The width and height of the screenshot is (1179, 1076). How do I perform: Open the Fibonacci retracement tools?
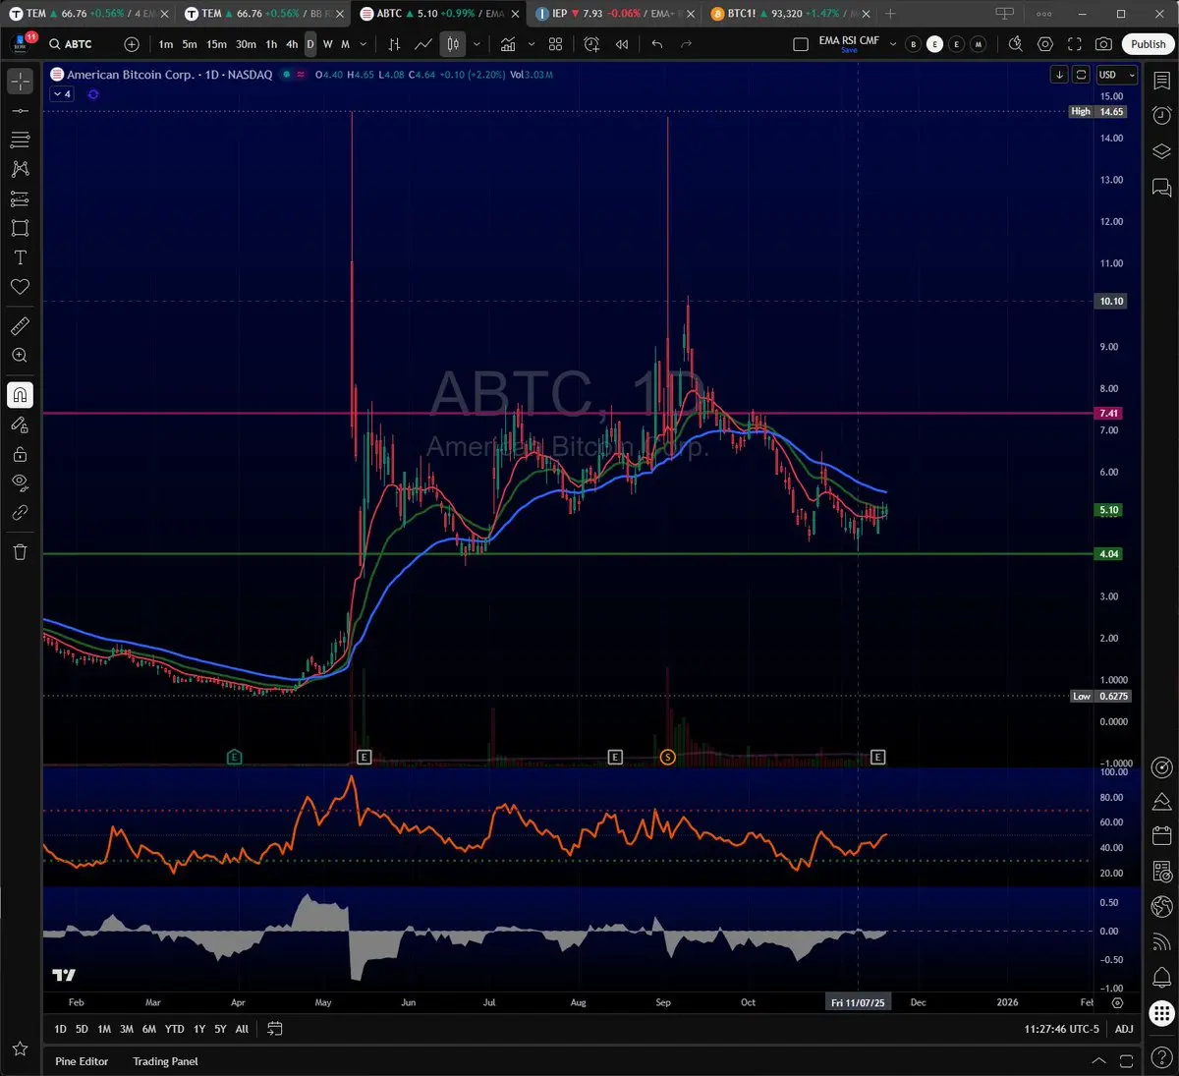20,141
